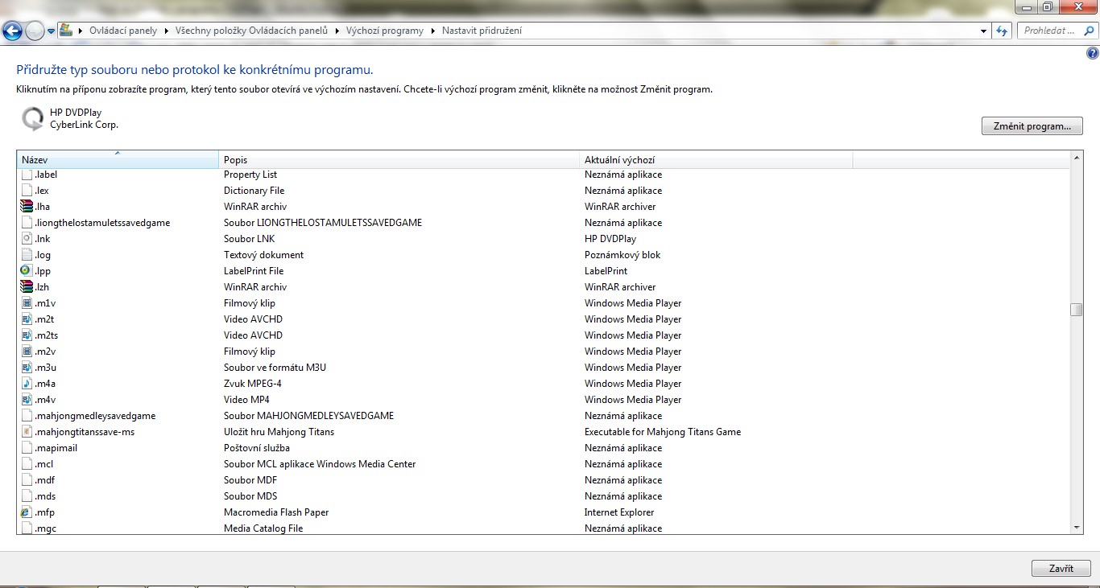The height and width of the screenshot is (588, 1100).
Task: Click the list scrollbar down arrow
Action: click(x=1077, y=528)
